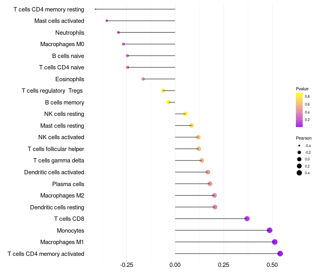The width and height of the screenshot is (316, 276).
Task: Click the Plasma cells data point
Action: tap(210, 184)
